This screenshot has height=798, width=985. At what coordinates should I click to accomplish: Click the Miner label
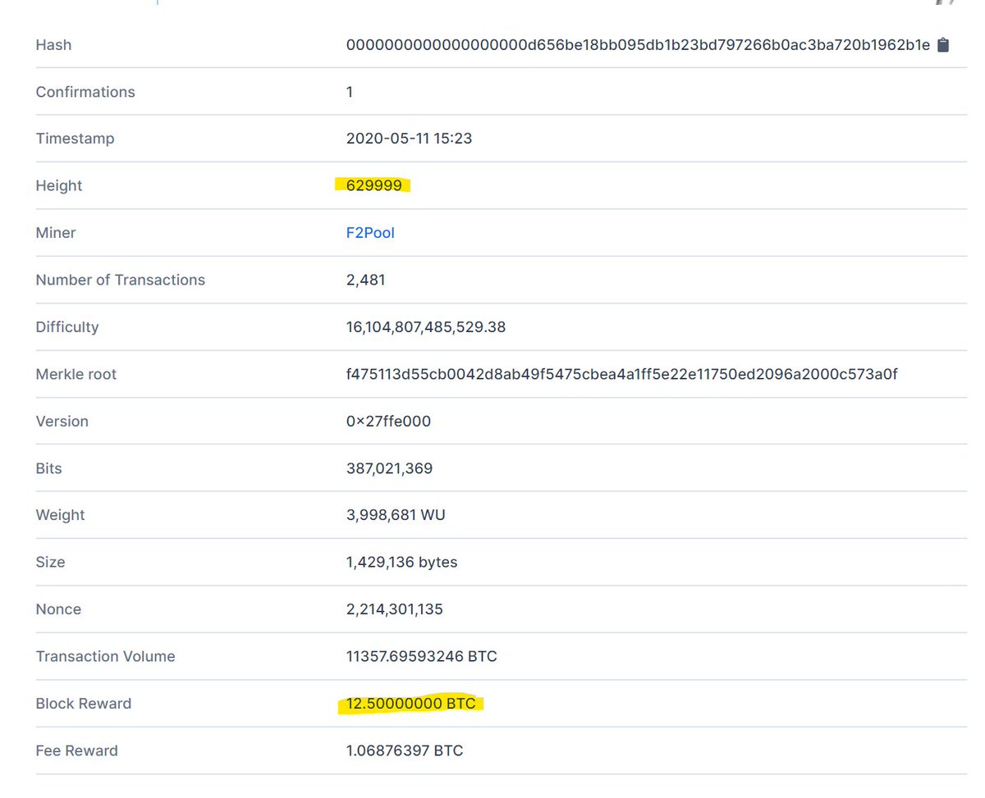point(56,233)
